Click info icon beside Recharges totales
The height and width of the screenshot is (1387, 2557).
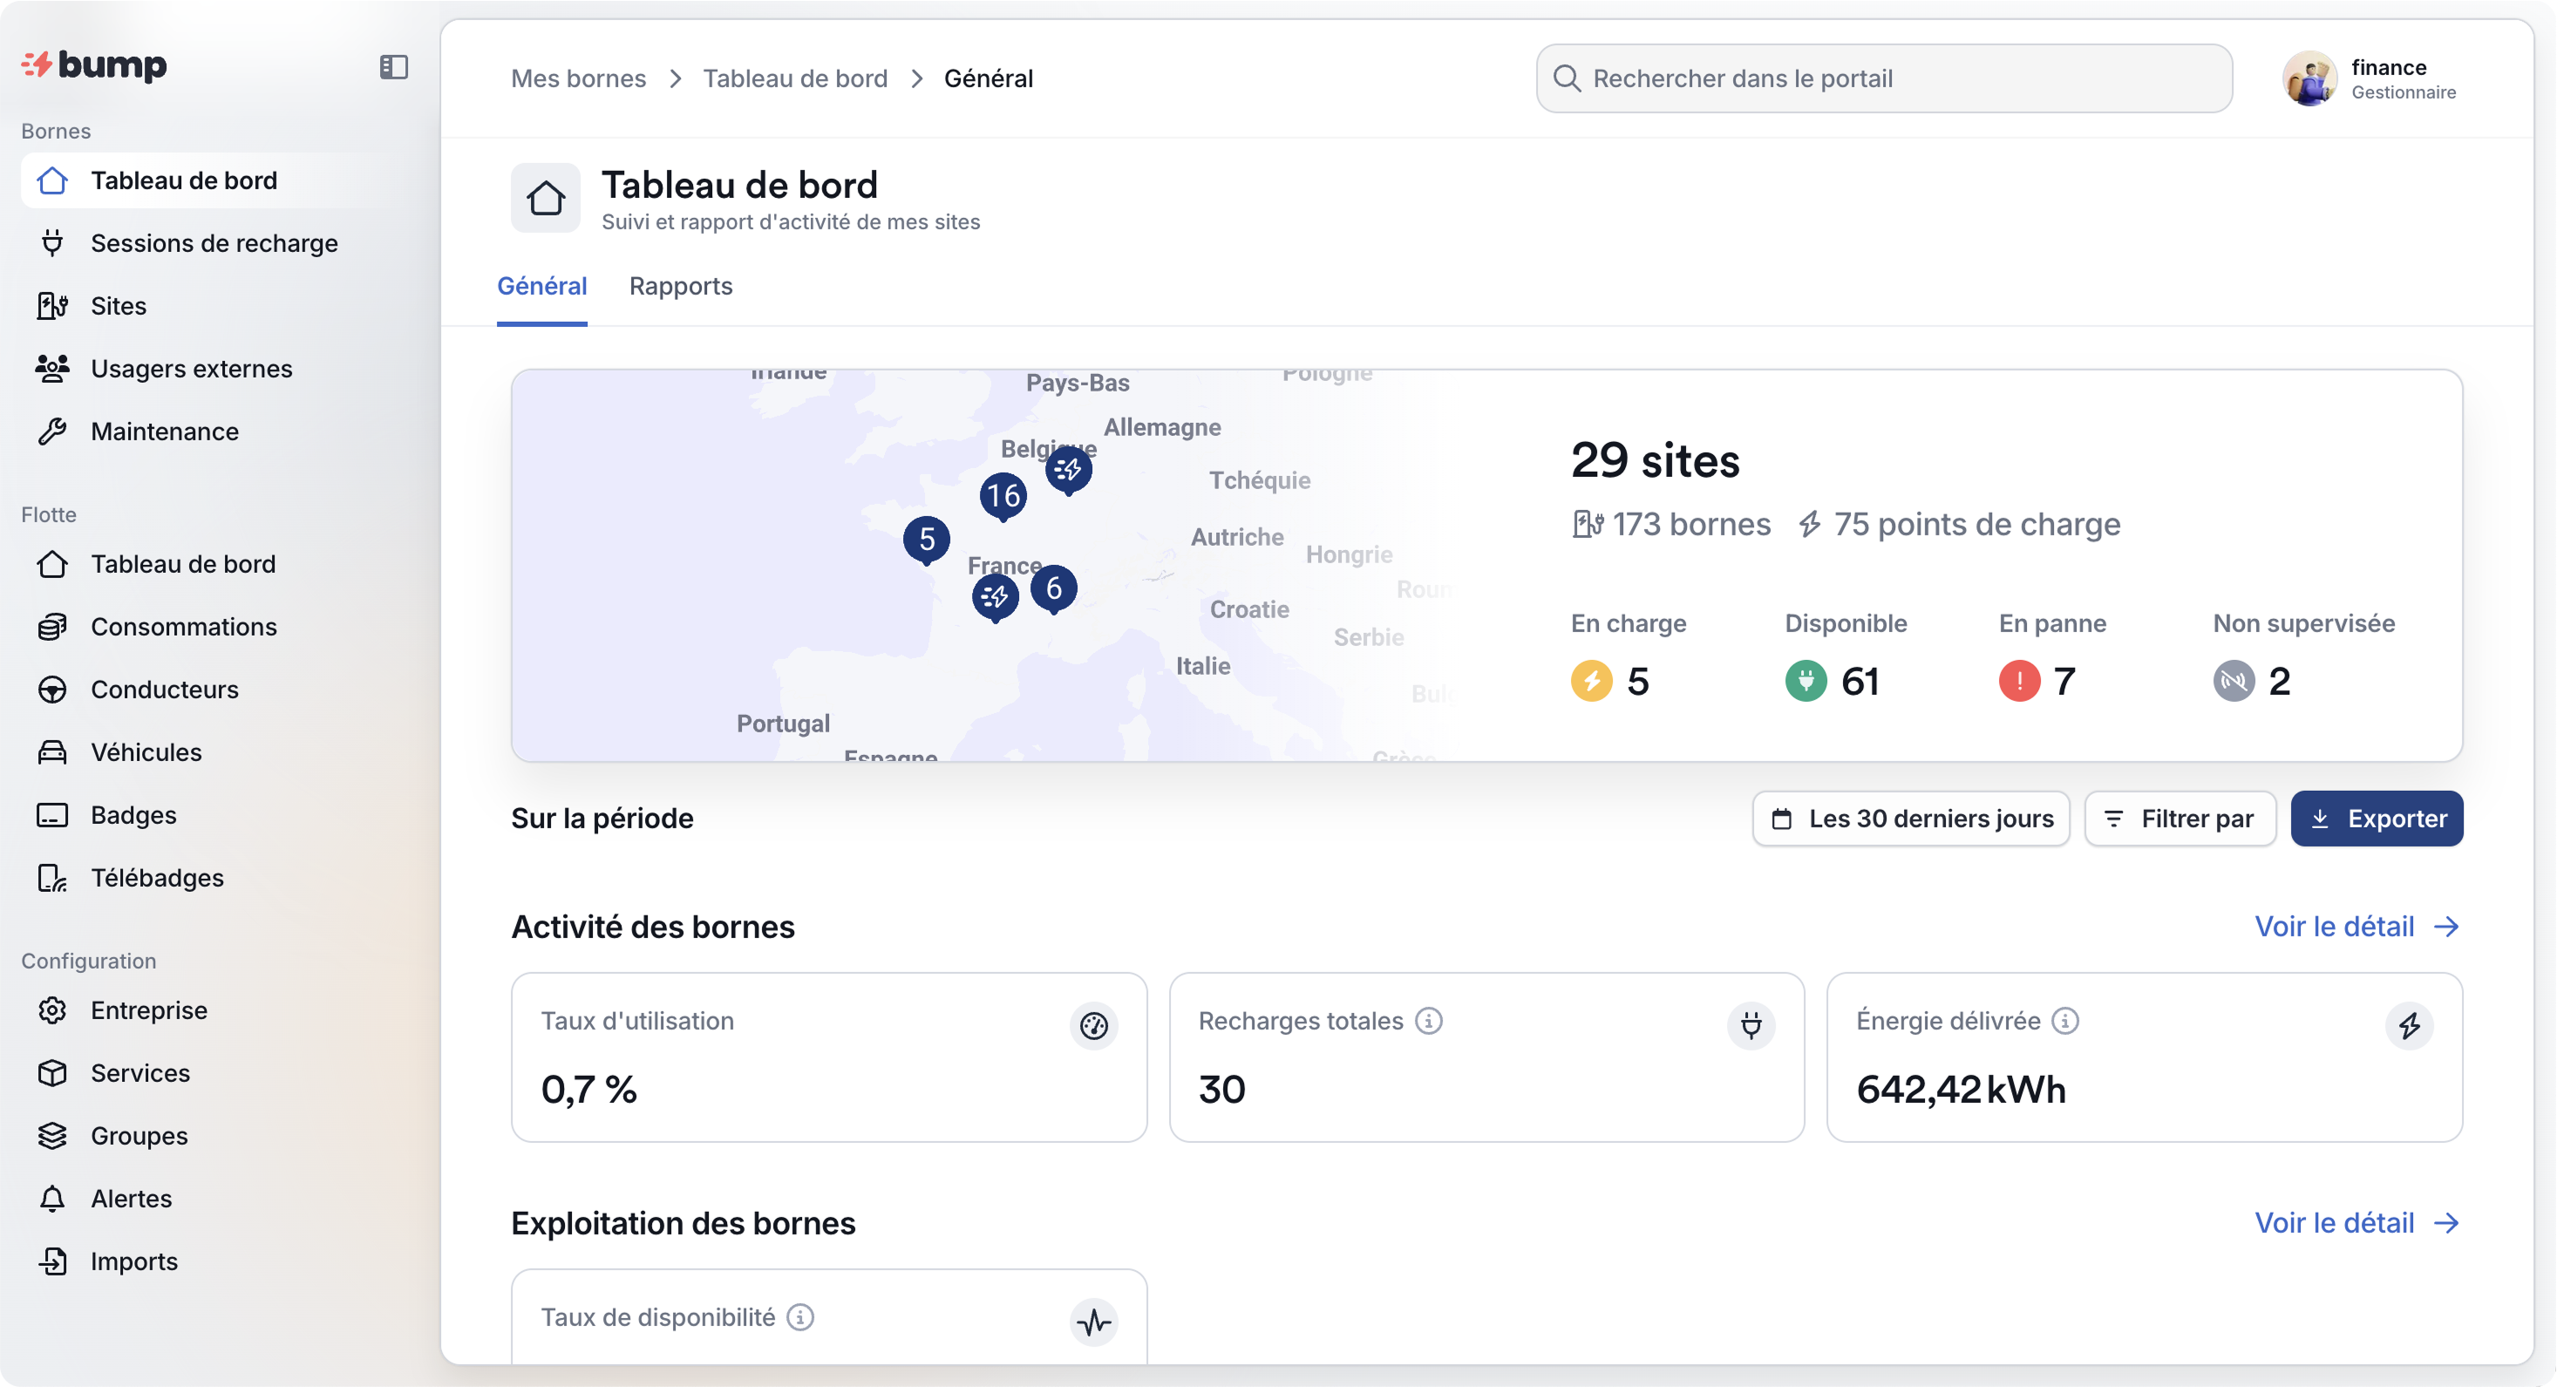tap(1428, 1021)
